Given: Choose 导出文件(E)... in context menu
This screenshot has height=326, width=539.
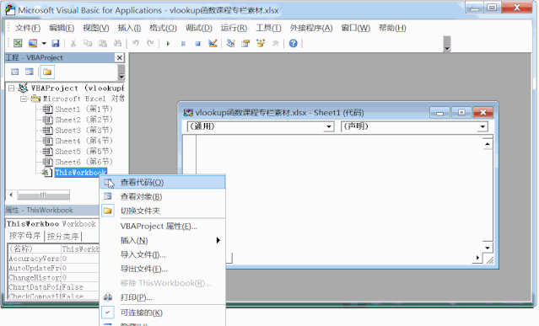Looking at the screenshot, I should coord(163,269).
